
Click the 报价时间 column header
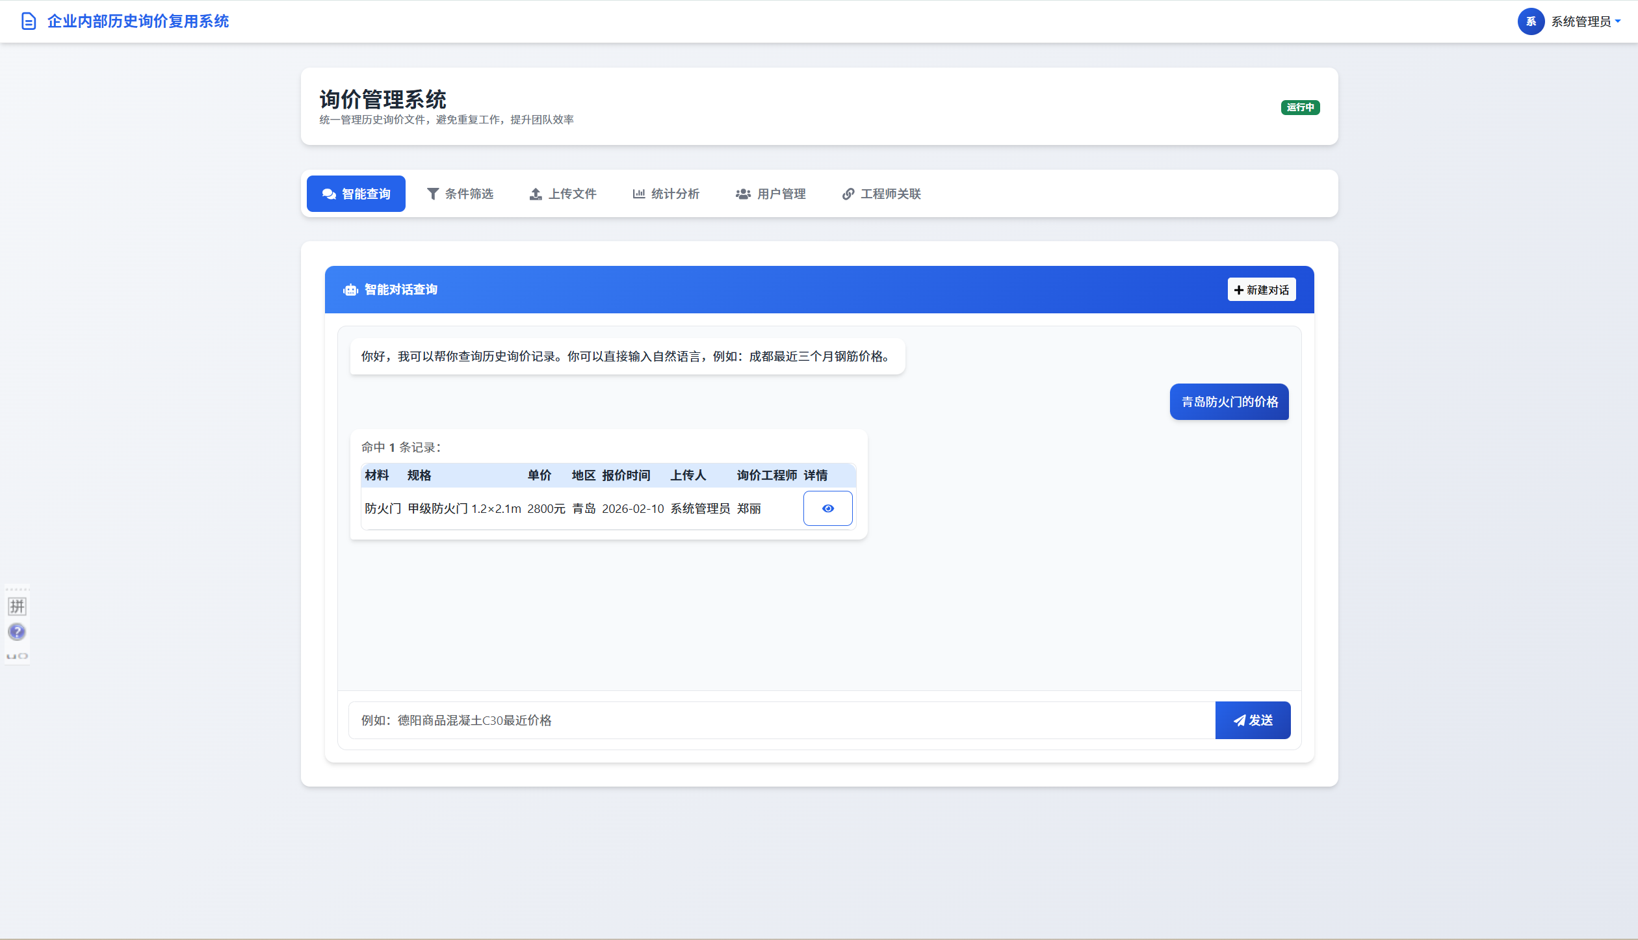pyautogui.click(x=626, y=475)
